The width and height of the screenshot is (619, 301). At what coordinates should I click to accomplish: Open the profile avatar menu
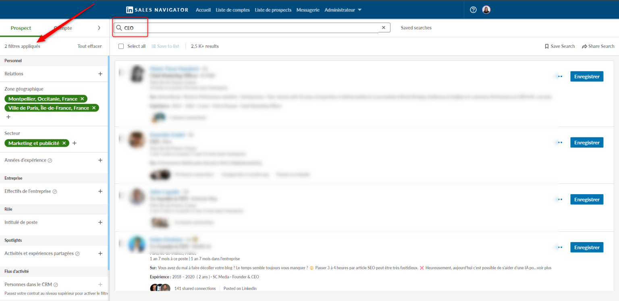tap(486, 10)
